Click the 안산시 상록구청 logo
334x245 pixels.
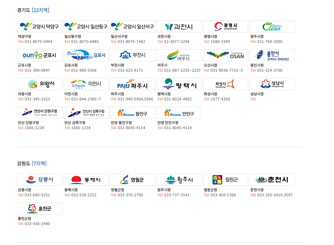(86, 113)
